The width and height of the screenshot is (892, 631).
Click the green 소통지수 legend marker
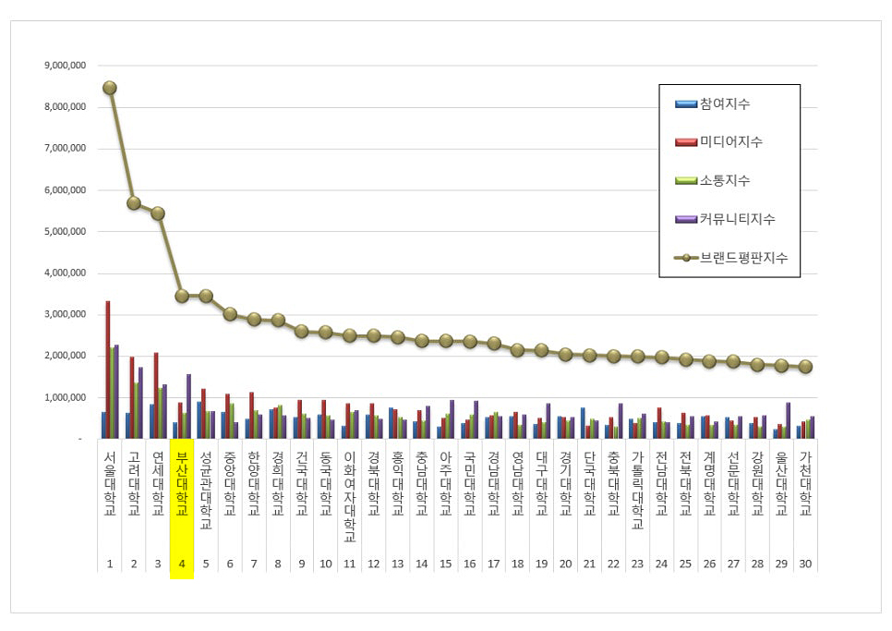[x=686, y=181]
